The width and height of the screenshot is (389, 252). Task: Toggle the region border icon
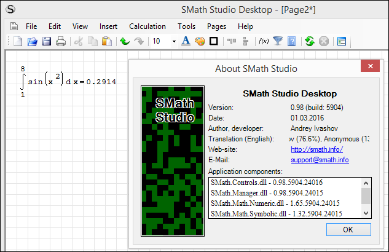coord(214,42)
